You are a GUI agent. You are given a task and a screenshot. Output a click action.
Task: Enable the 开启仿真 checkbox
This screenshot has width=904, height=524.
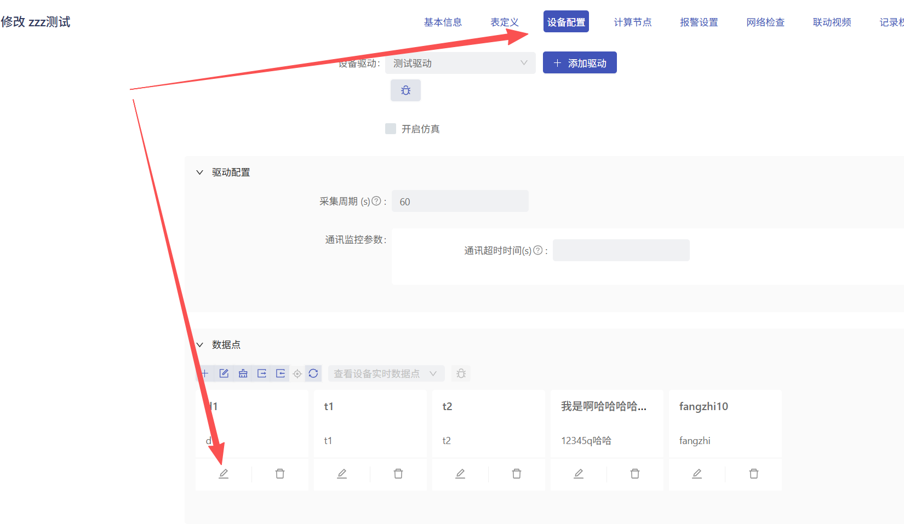tap(391, 129)
